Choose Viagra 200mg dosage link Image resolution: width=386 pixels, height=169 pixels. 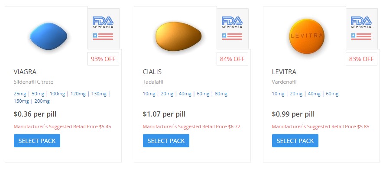point(42,101)
